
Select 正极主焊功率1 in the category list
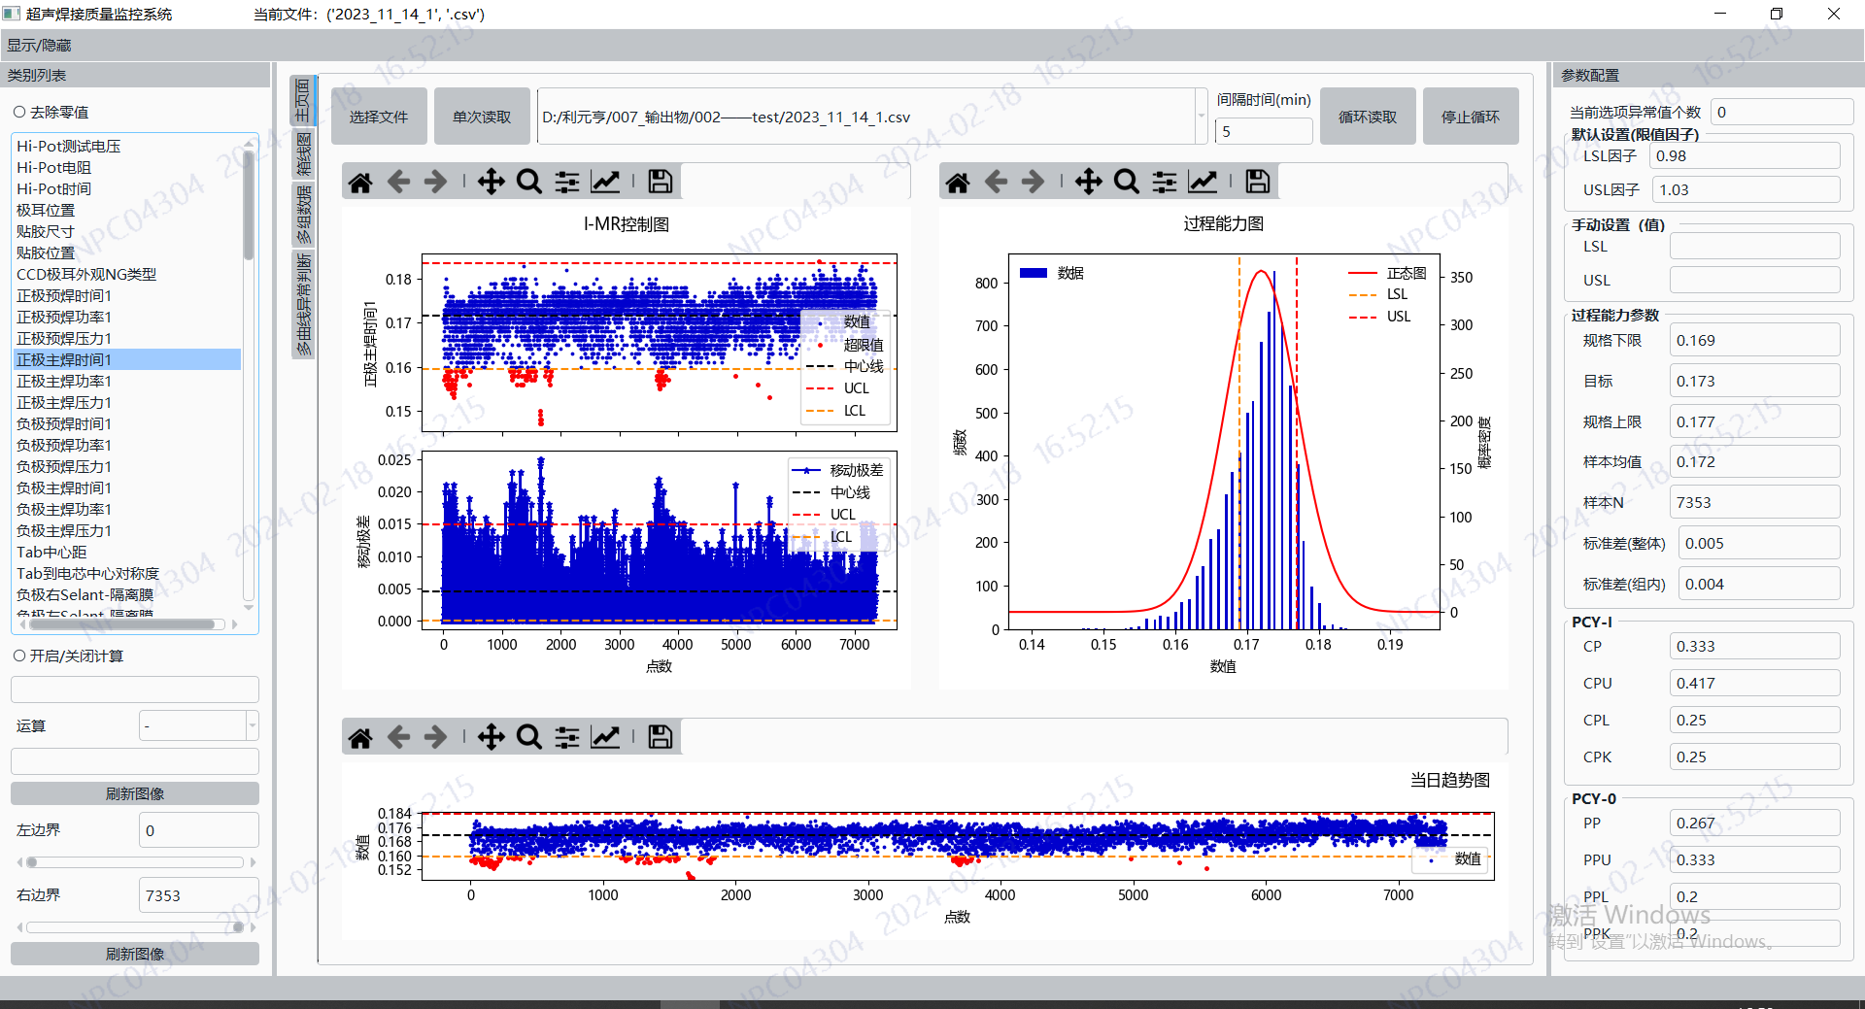coord(64,382)
